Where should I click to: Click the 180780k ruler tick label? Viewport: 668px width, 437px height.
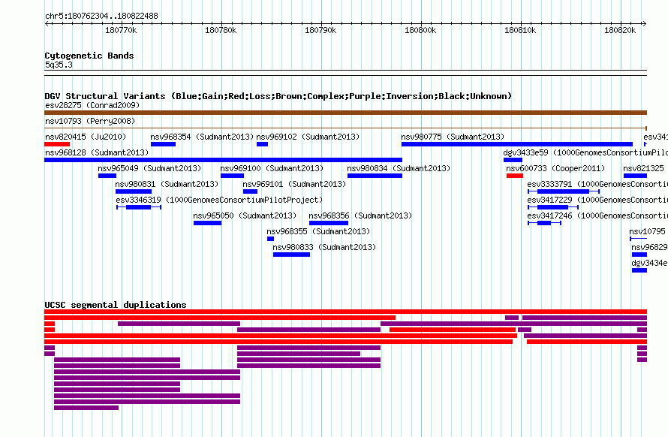(221, 30)
